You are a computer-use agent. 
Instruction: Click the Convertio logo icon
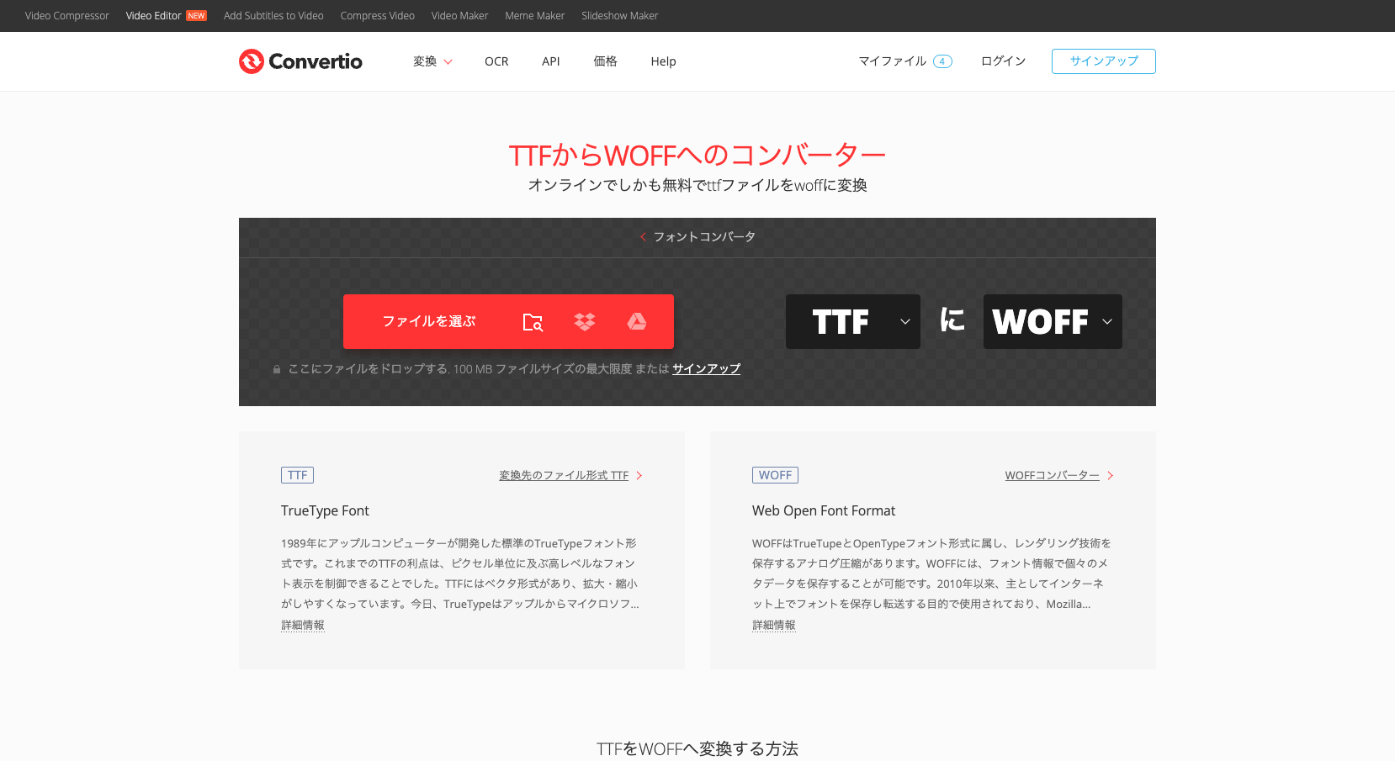click(252, 61)
